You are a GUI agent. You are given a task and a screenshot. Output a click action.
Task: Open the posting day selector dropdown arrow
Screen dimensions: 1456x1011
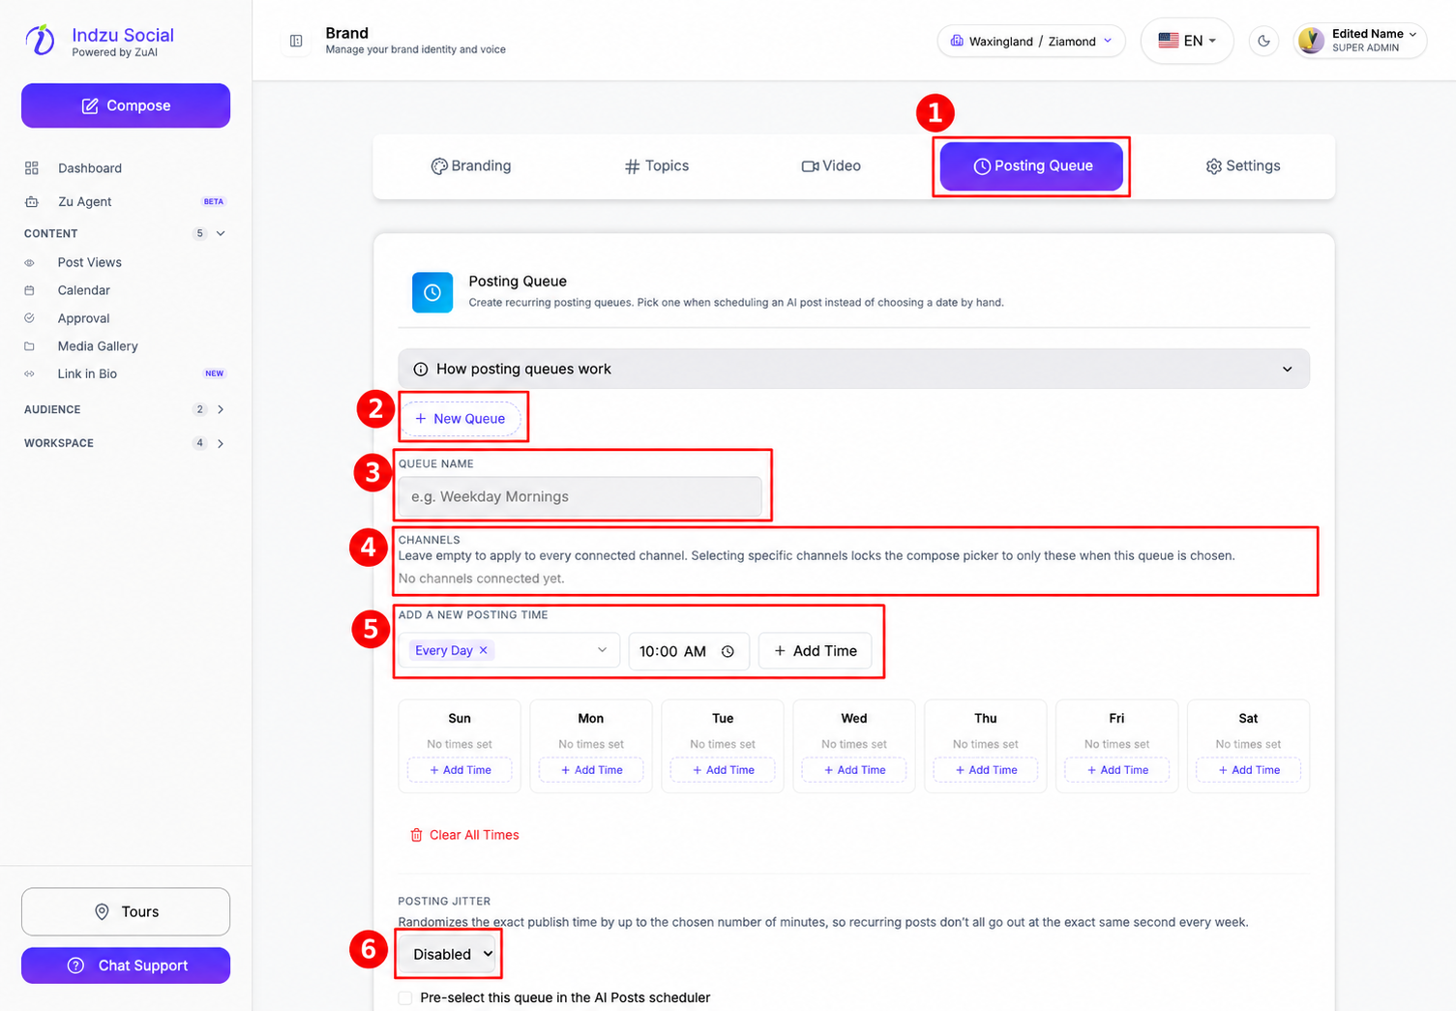click(x=602, y=650)
